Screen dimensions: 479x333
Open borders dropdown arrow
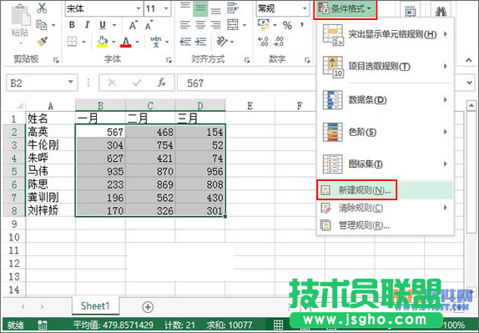pos(83,42)
